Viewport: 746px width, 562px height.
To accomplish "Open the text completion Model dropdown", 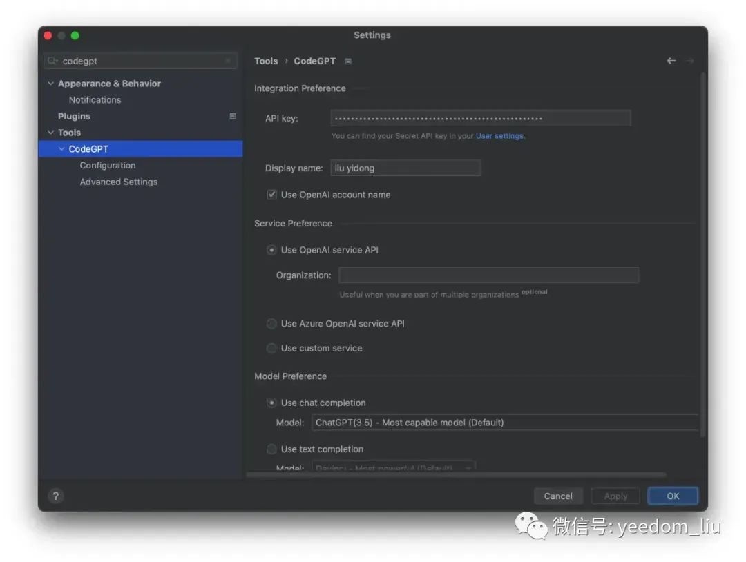I will point(394,467).
